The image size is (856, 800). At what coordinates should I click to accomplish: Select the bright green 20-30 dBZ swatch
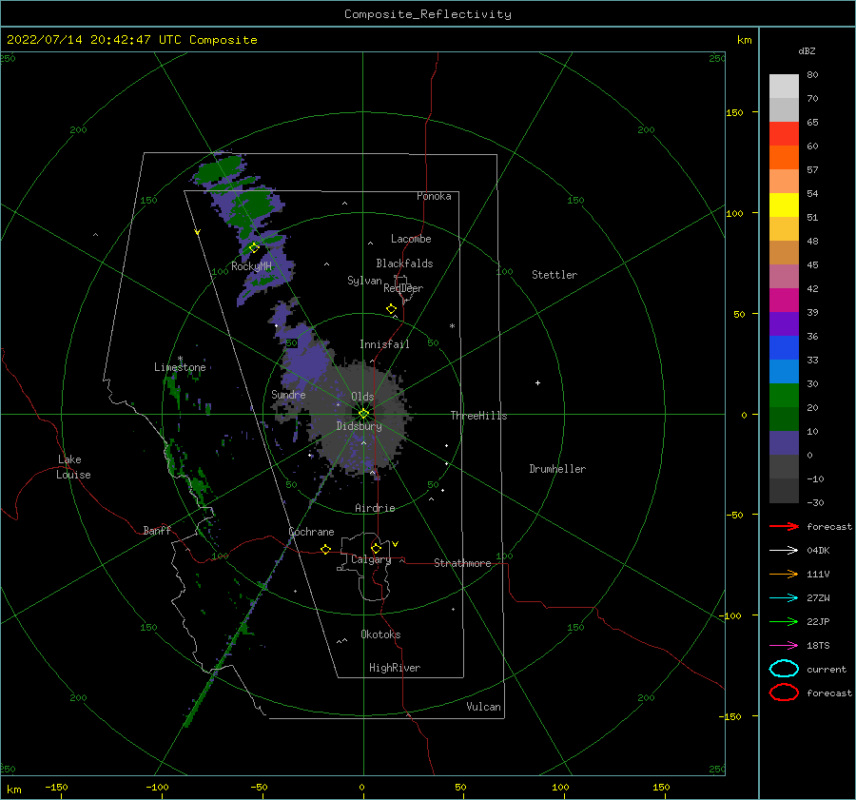784,396
